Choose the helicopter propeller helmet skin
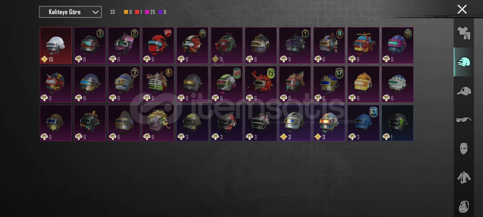The width and height of the screenshot is (483, 217). click(363, 45)
